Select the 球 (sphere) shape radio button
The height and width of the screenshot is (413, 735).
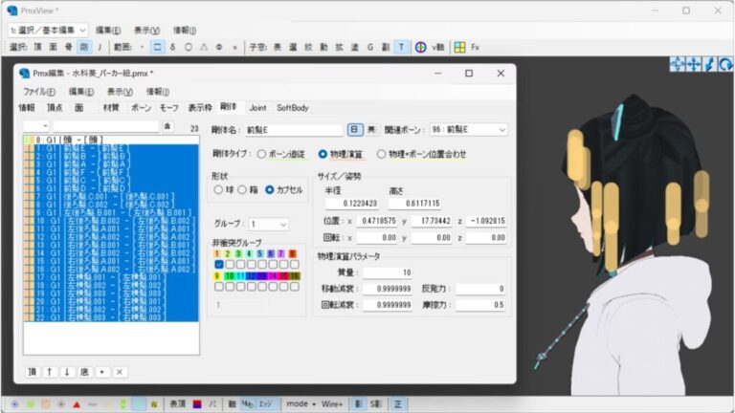point(218,190)
